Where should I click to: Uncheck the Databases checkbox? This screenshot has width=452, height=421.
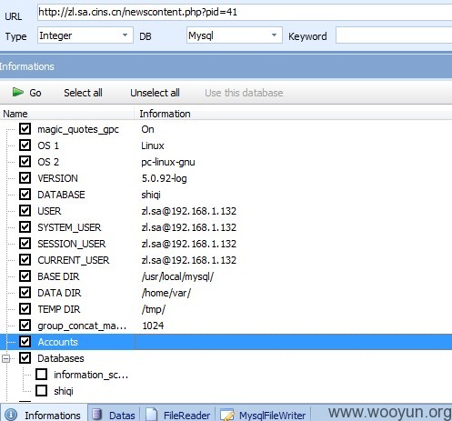pos(25,358)
